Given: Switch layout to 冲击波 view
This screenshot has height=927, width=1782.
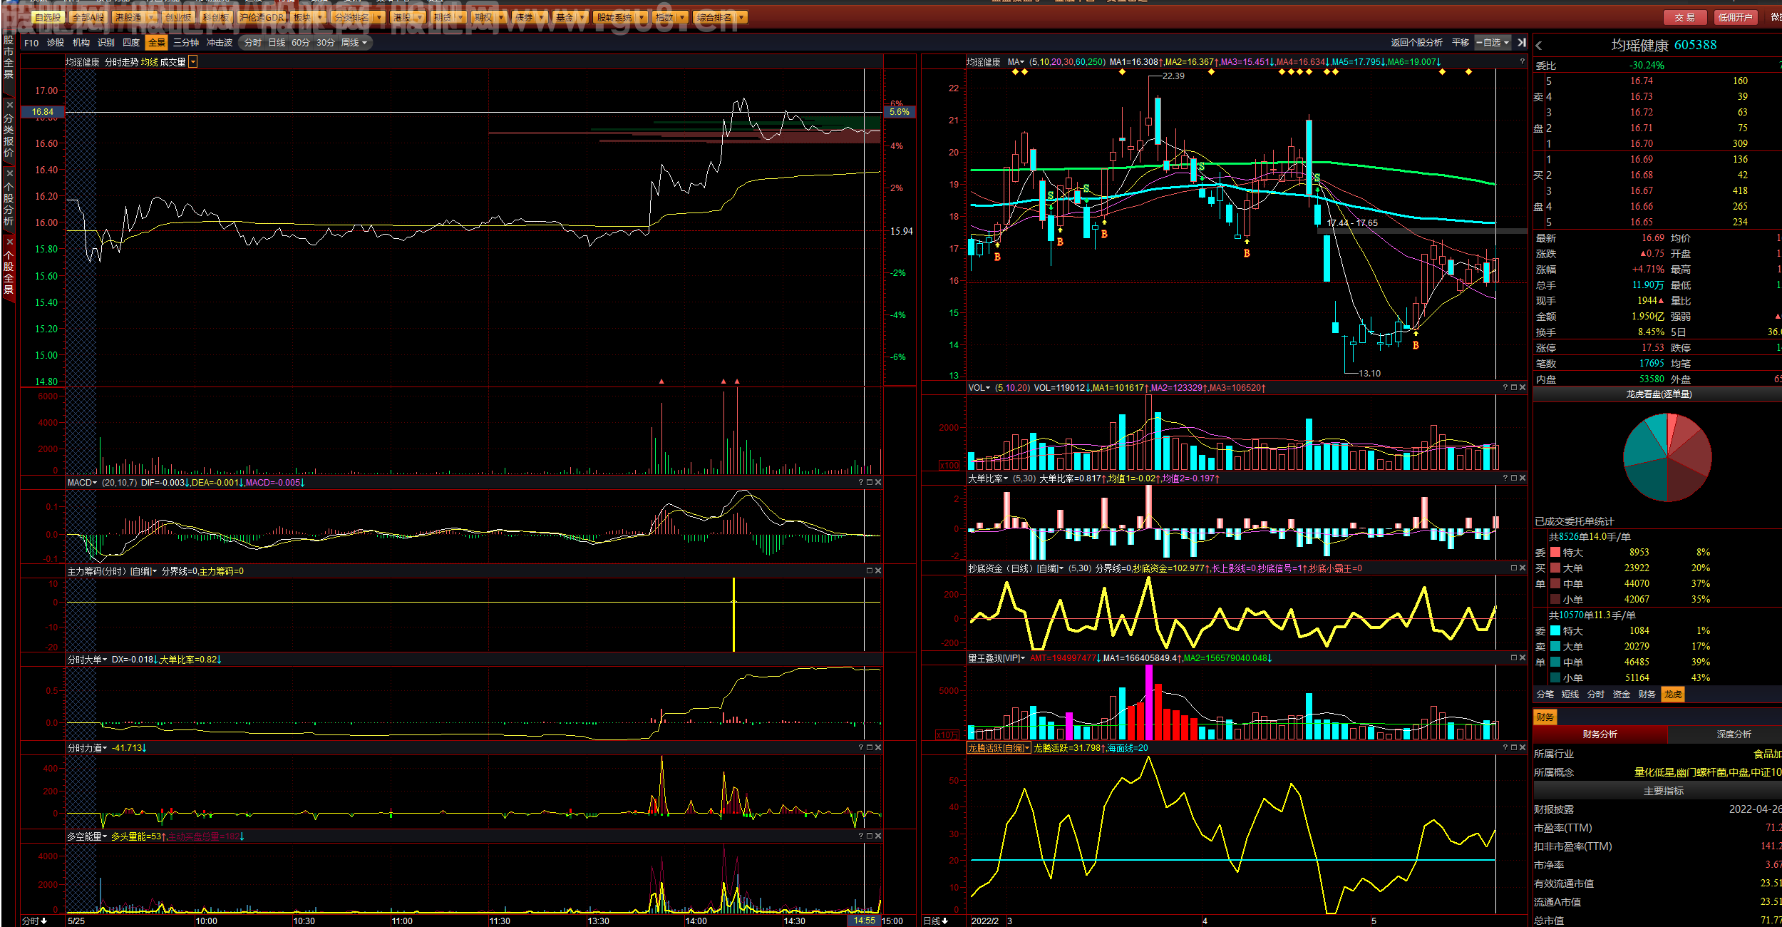Looking at the screenshot, I should coord(220,43).
